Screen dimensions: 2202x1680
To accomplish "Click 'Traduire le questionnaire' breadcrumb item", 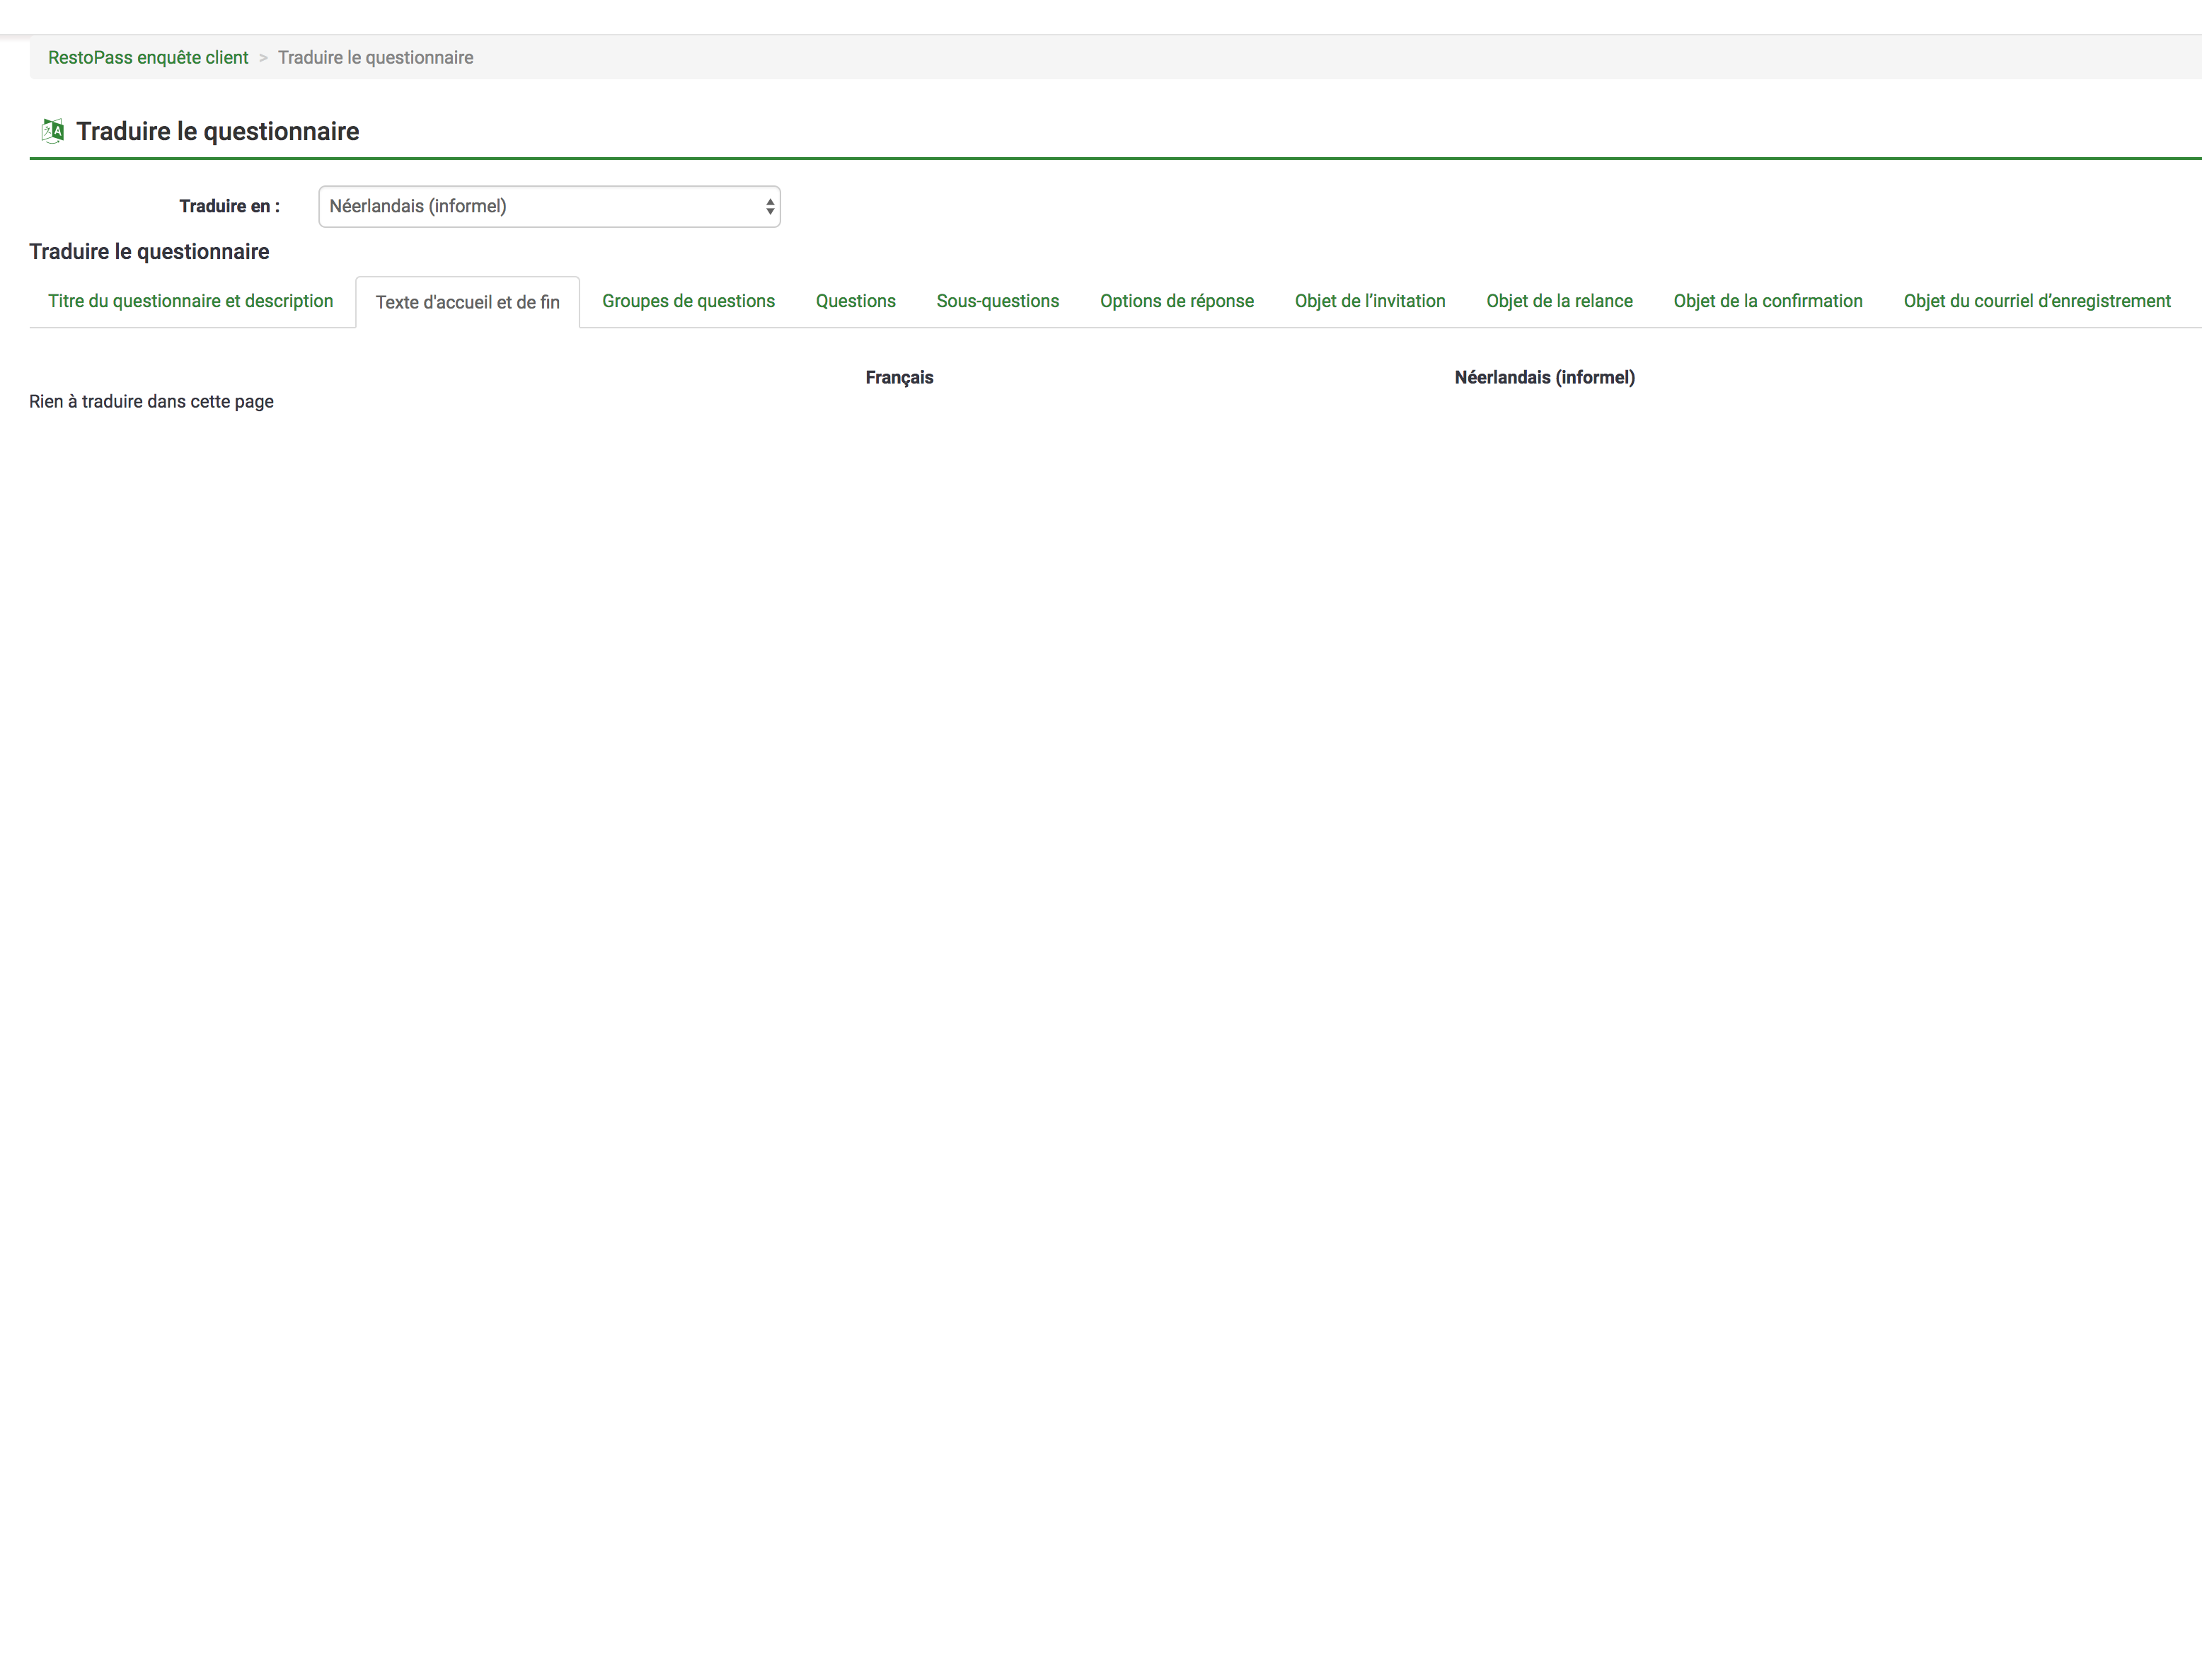I will pos(375,58).
